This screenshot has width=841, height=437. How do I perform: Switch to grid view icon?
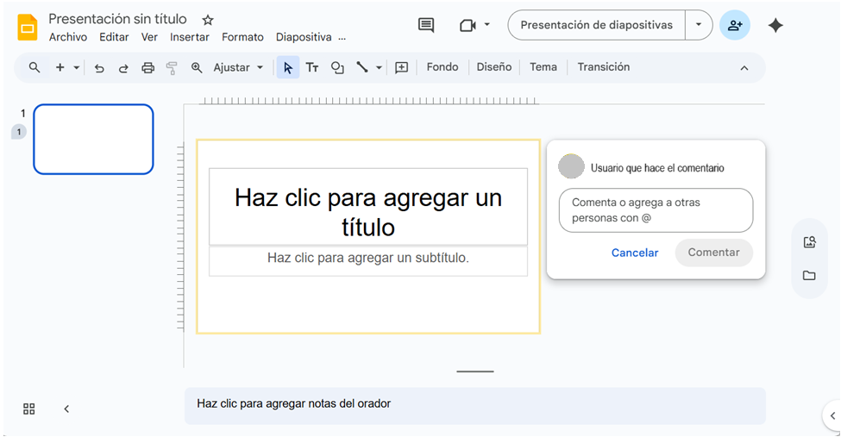(x=29, y=409)
